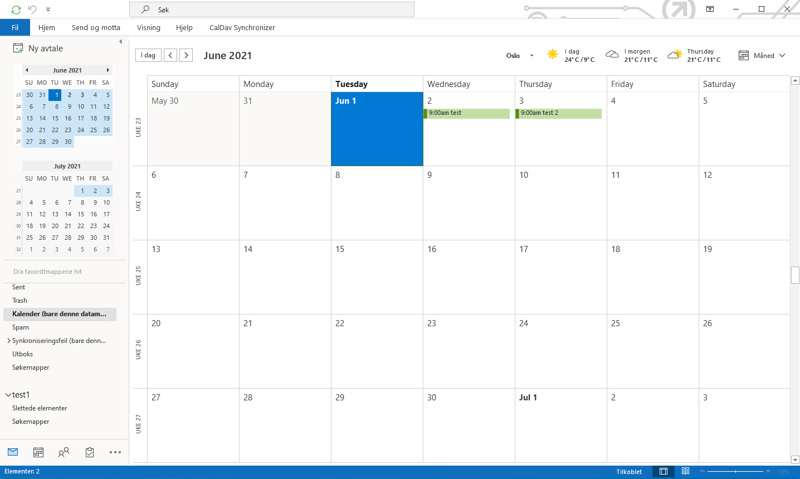This screenshot has height=479, width=800.
Task: Open the ribbon display options icon
Action: pyautogui.click(x=710, y=9)
